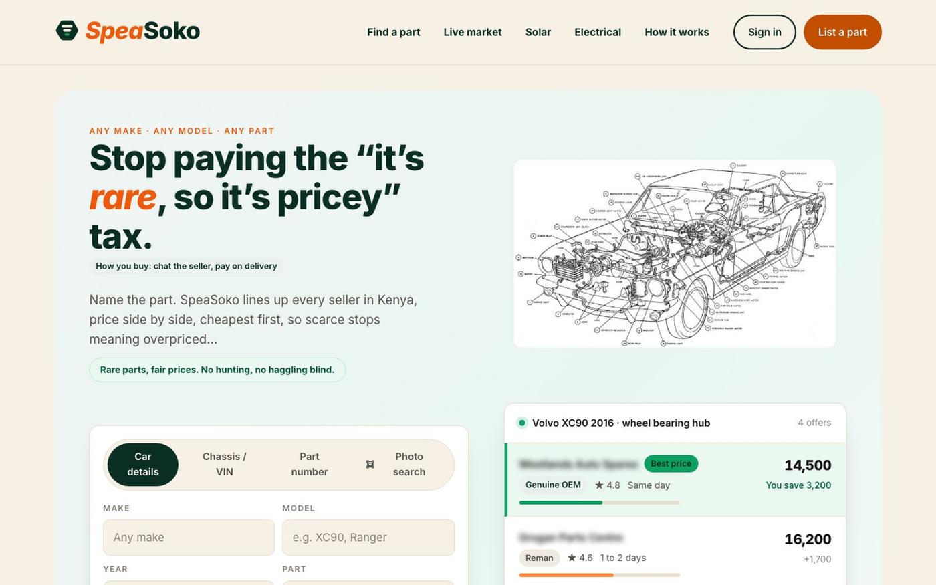Click the star icon next to 4.6
The height and width of the screenshot is (585, 936).
(572, 558)
